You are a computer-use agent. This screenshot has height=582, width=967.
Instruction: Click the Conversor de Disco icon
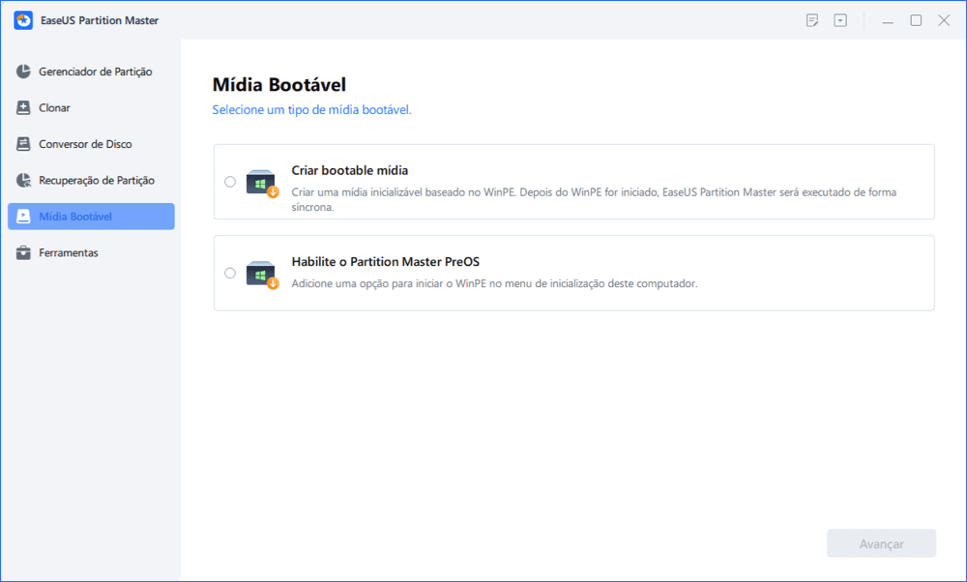point(23,144)
